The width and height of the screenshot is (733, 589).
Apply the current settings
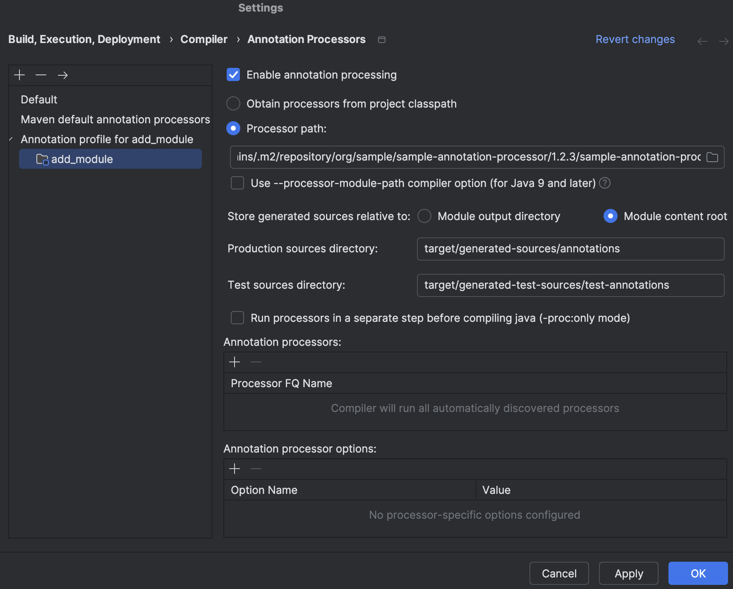tap(629, 573)
